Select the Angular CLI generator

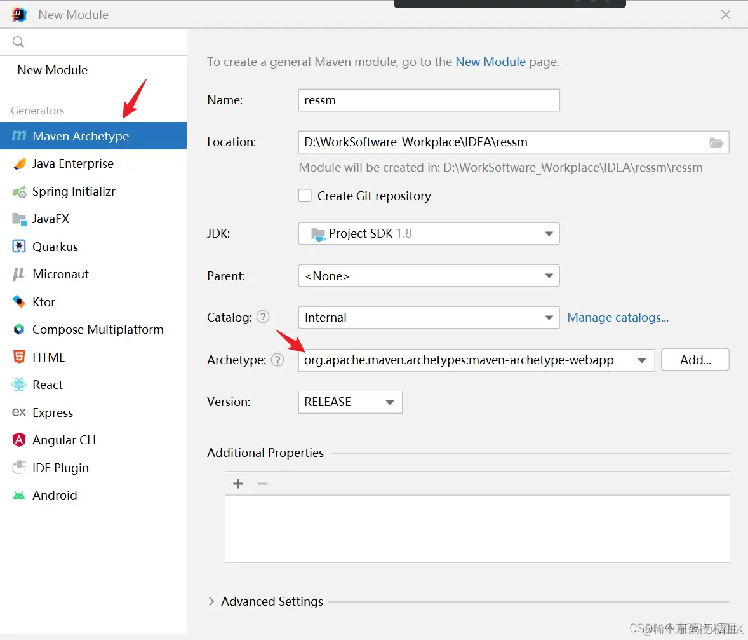pyautogui.click(x=93, y=440)
